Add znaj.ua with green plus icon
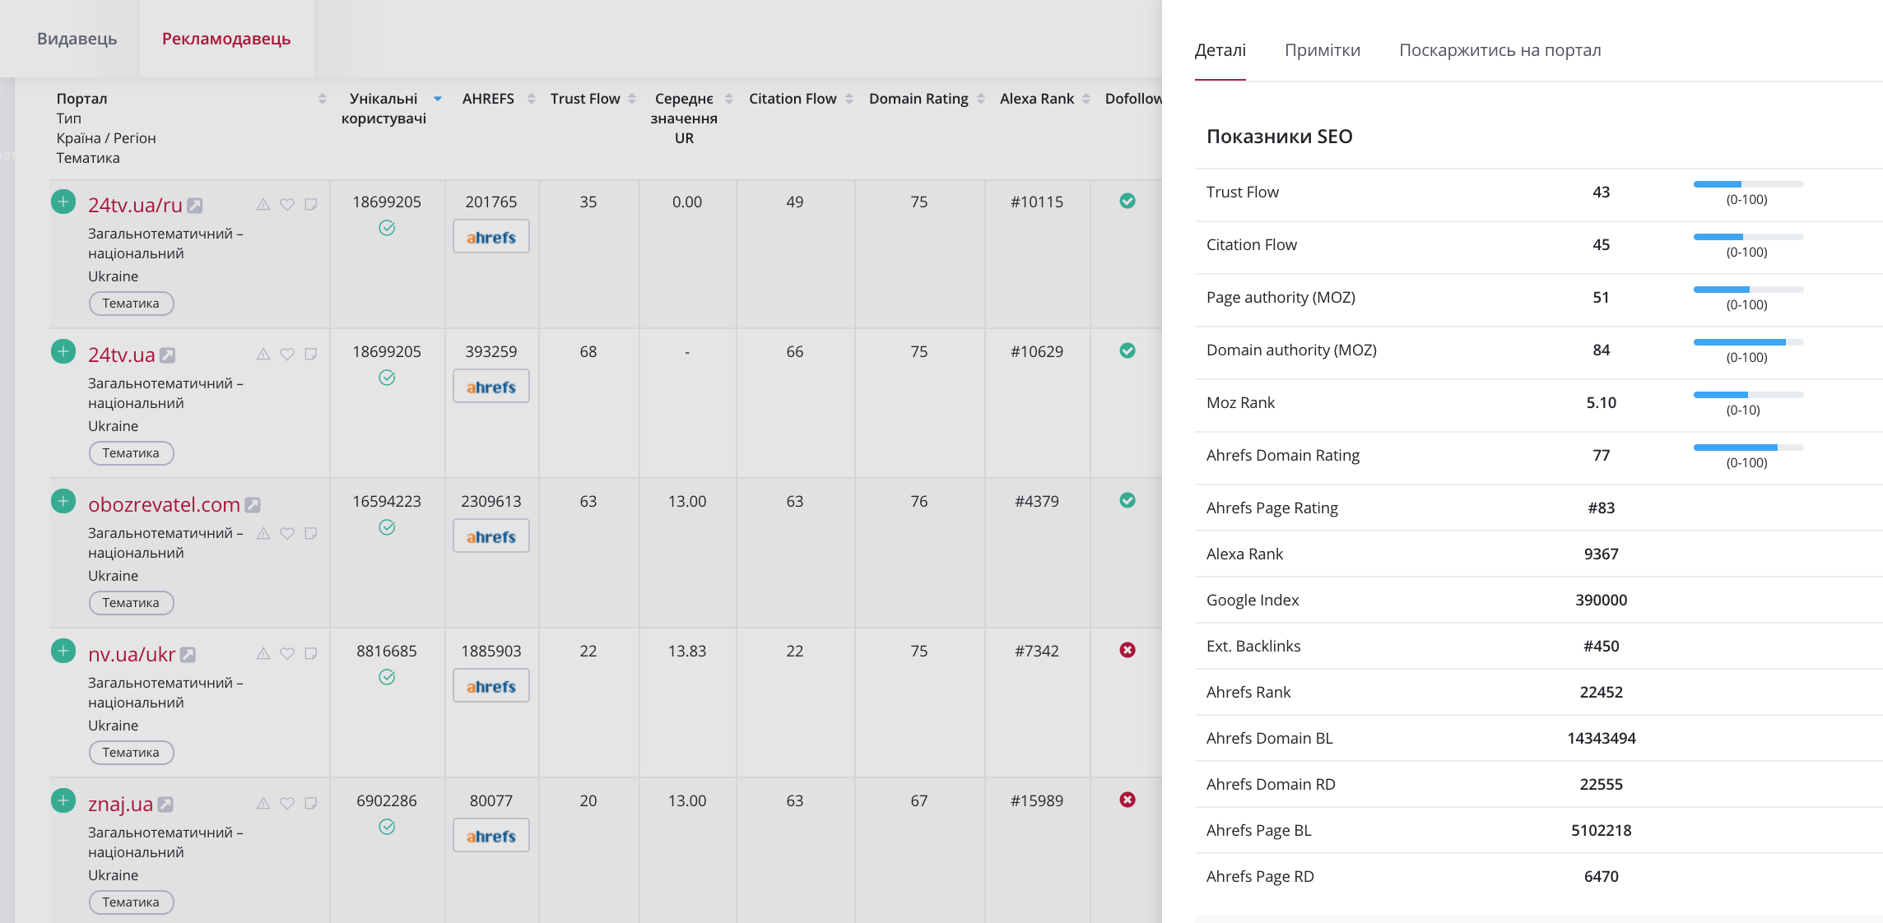The image size is (1883, 923). pos(63,800)
